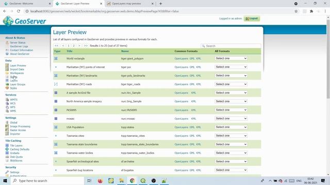This screenshot has width=330, height=185.
Task: Sort table by Type column
Action: [x=57, y=51]
